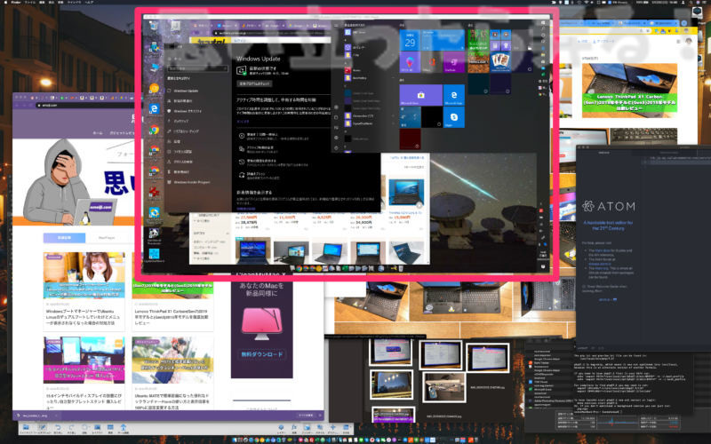
Task: Open the Start menu hamburger icon
Action: pyautogui.click(x=336, y=26)
